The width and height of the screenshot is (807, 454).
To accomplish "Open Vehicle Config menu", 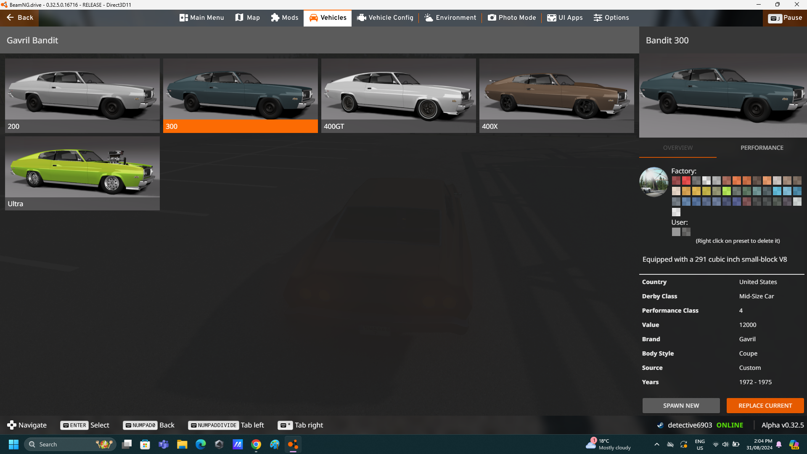I will click(385, 18).
